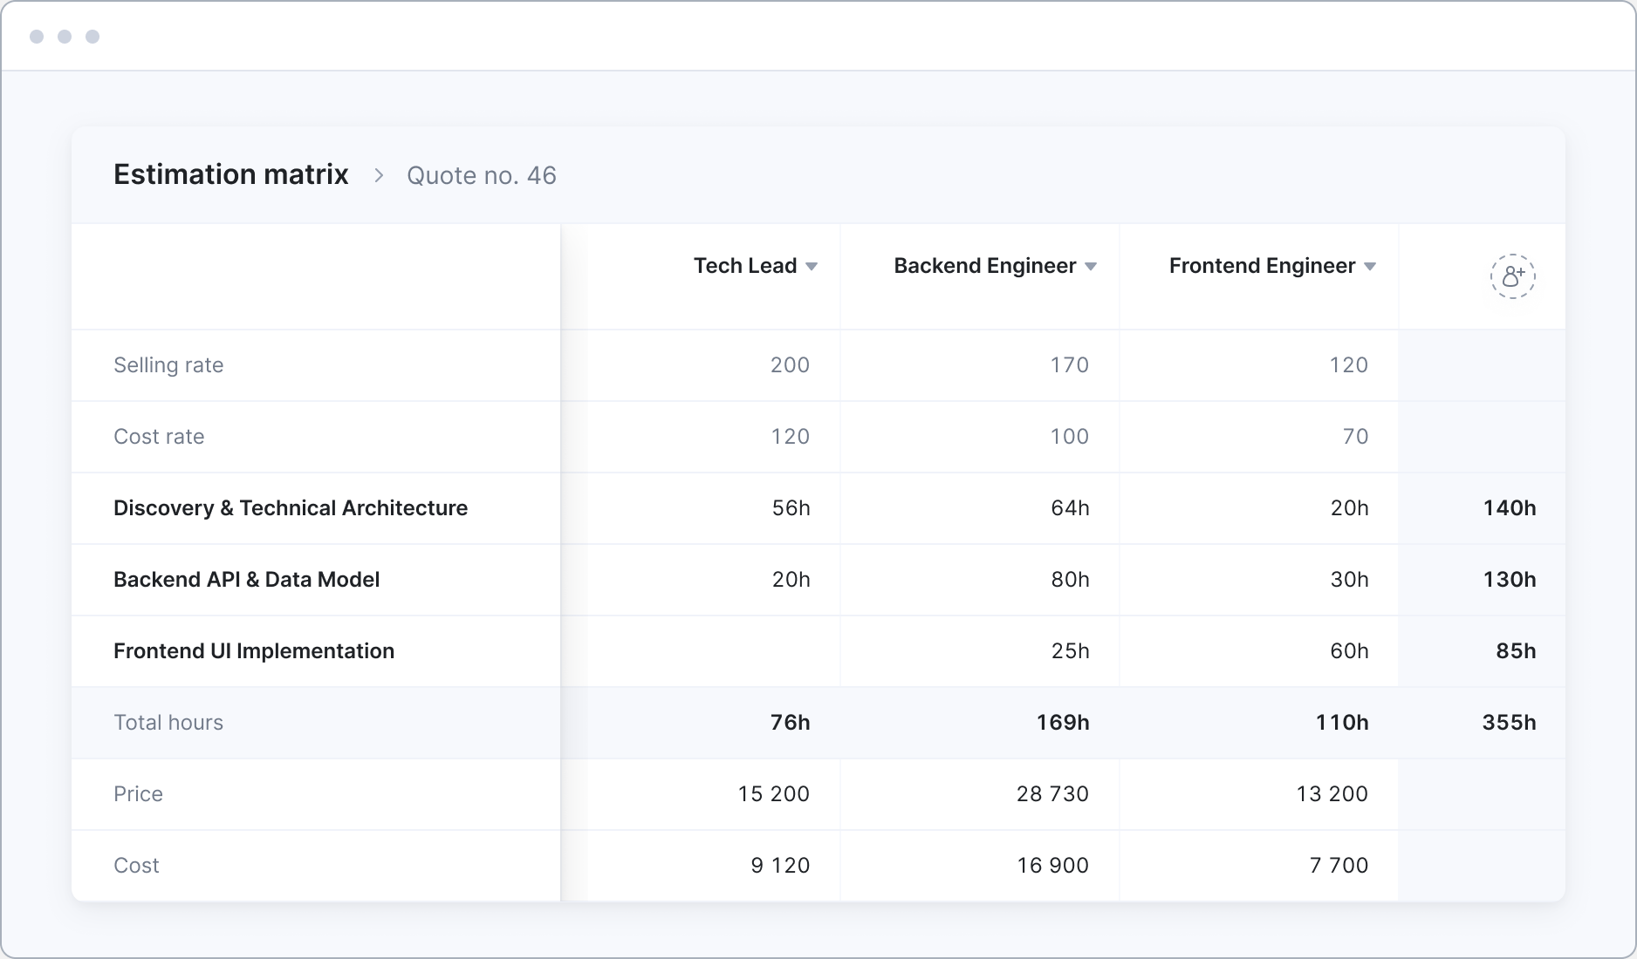This screenshot has width=1637, height=959.
Task: Edit Tech Lead selling rate 200
Action: tap(789, 365)
